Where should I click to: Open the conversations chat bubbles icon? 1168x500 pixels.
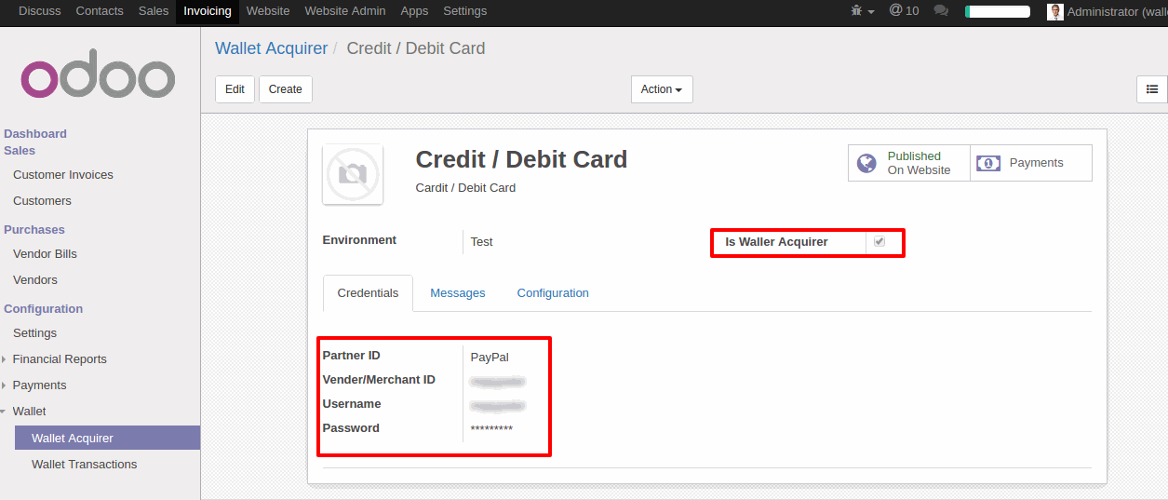click(941, 11)
